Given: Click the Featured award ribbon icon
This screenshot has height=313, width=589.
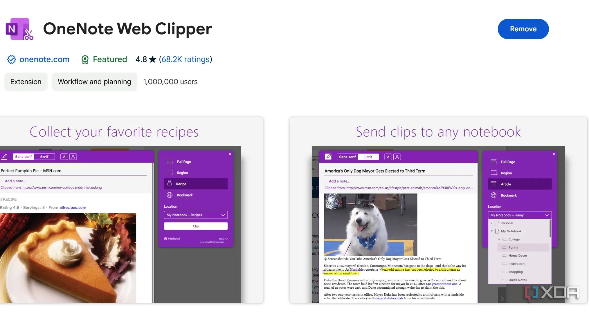Looking at the screenshot, I should coord(85,59).
